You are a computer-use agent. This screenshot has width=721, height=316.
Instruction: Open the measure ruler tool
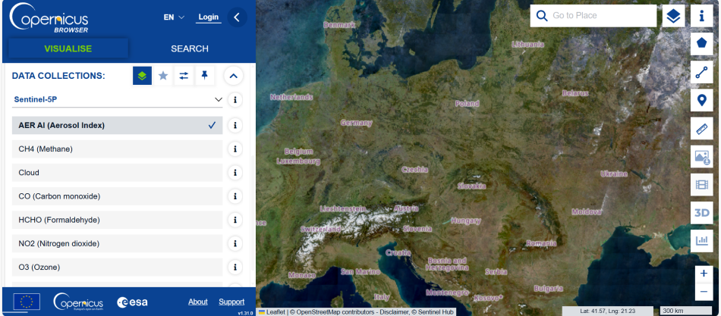point(701,129)
